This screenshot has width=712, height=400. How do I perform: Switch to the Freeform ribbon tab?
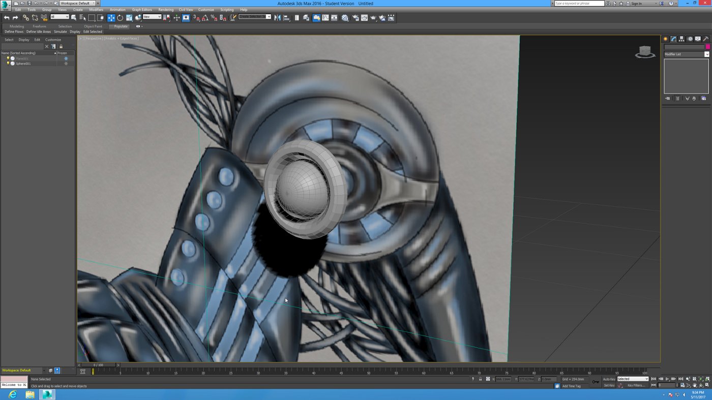[x=39, y=26]
